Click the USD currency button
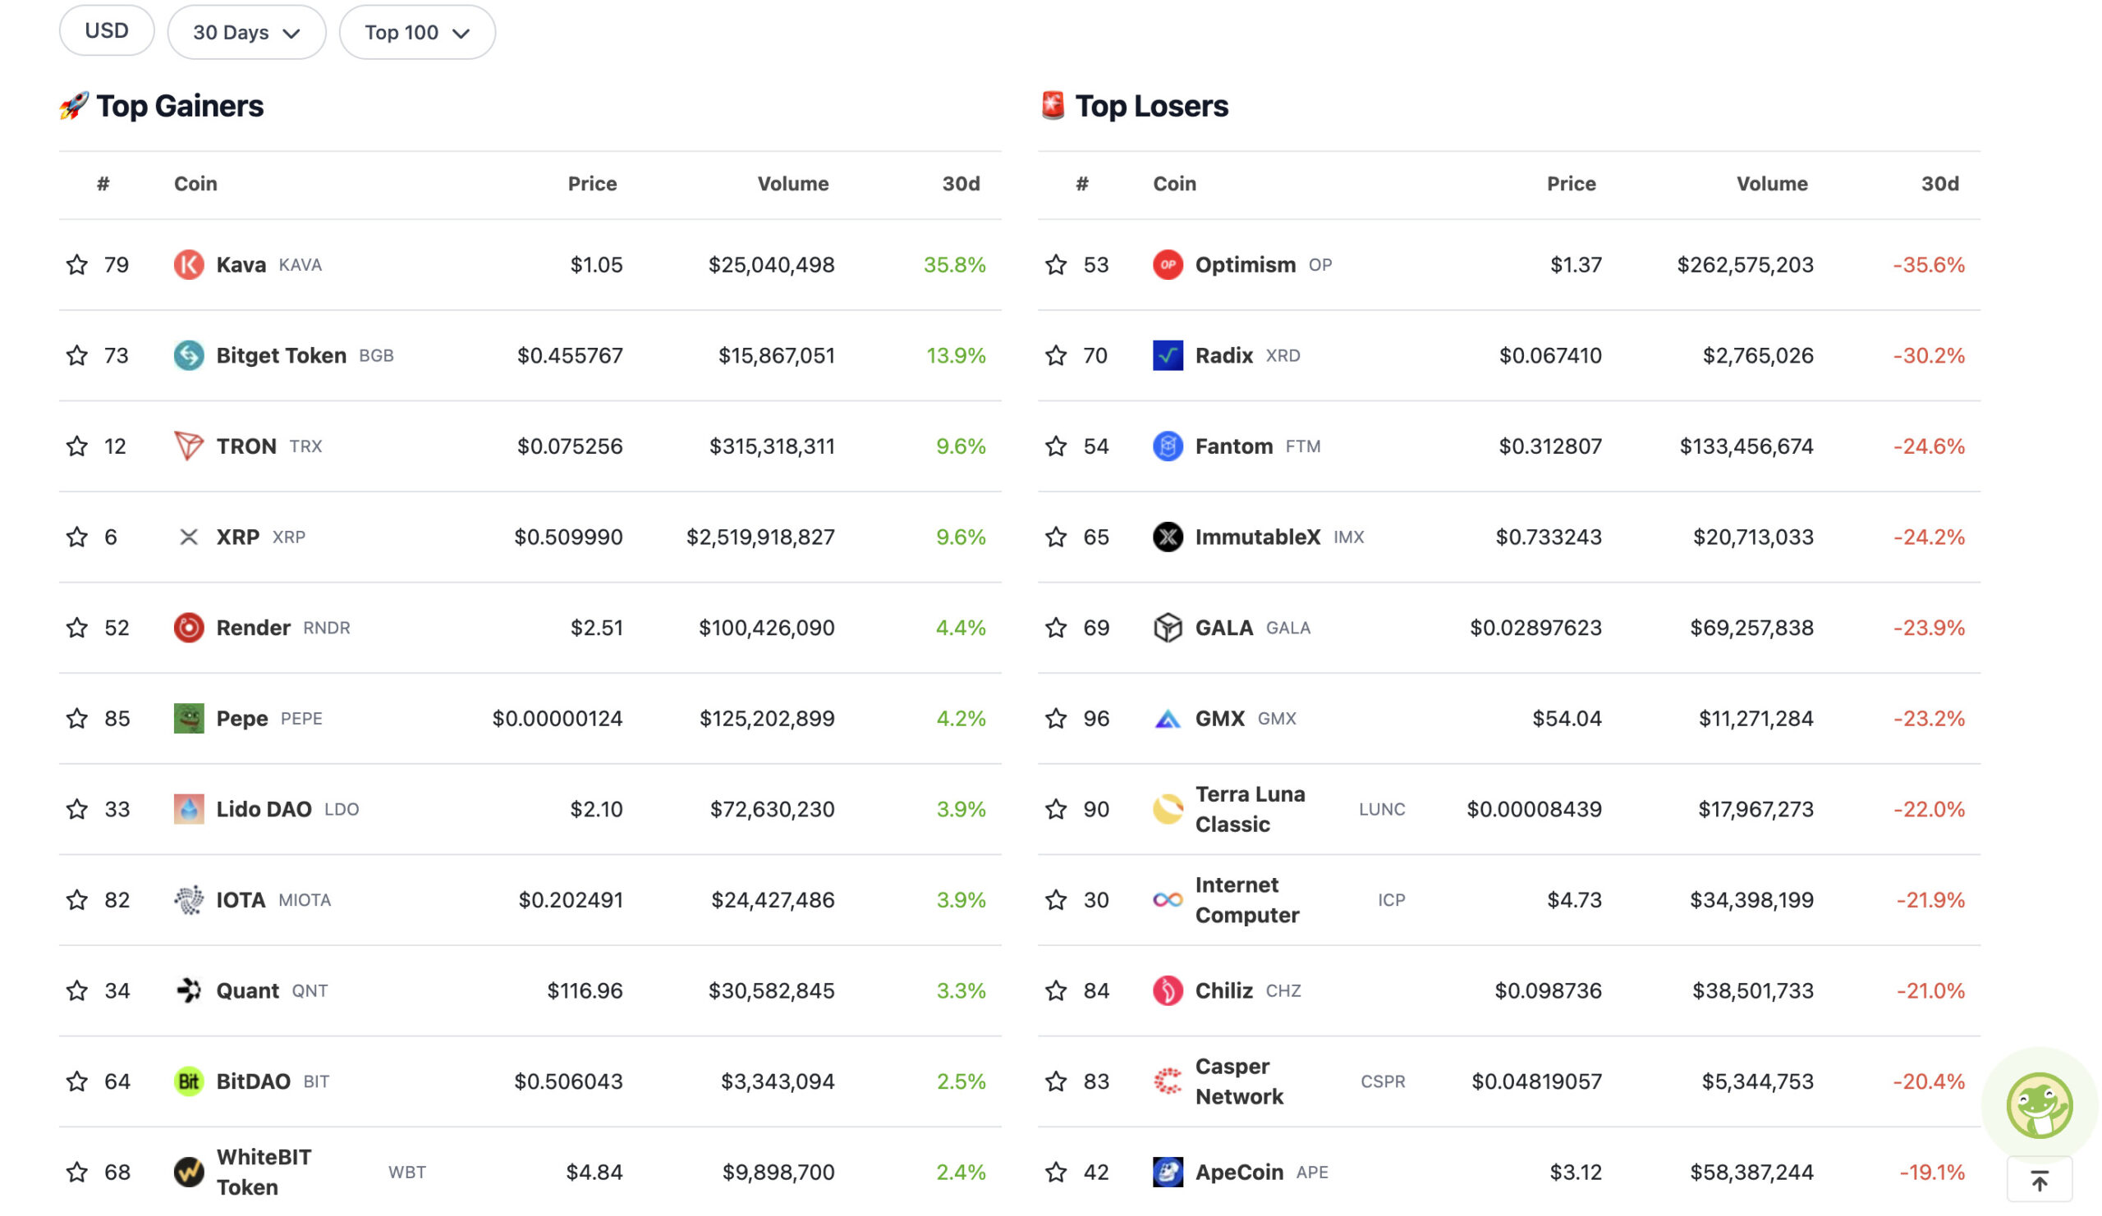The image size is (2102, 1216). (x=107, y=31)
